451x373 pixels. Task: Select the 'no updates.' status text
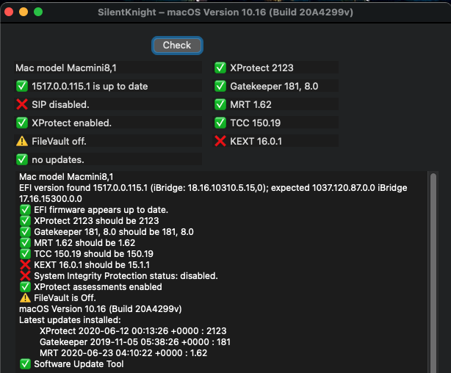click(x=58, y=160)
